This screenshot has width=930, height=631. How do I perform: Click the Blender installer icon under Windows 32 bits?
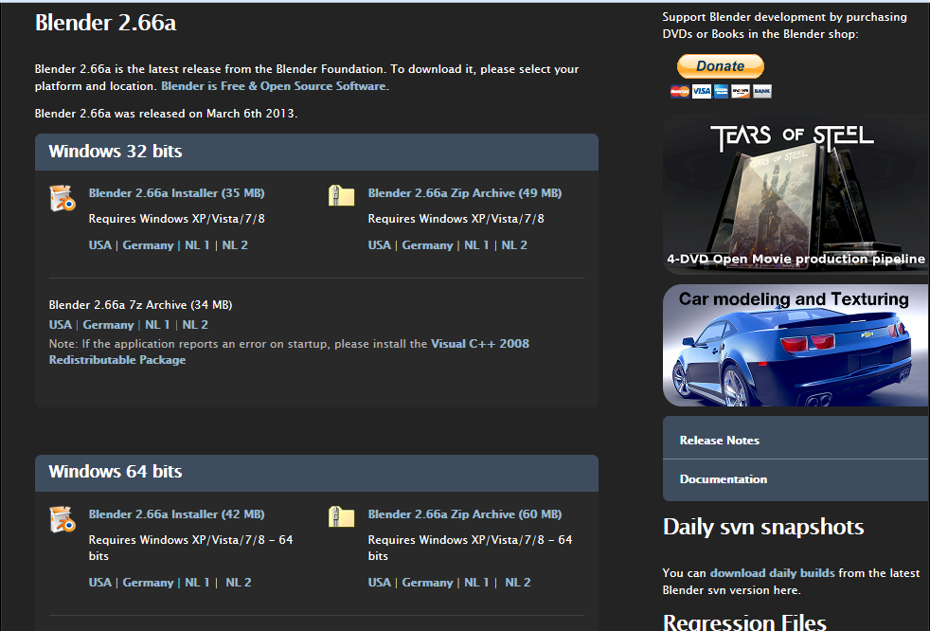[x=63, y=198]
